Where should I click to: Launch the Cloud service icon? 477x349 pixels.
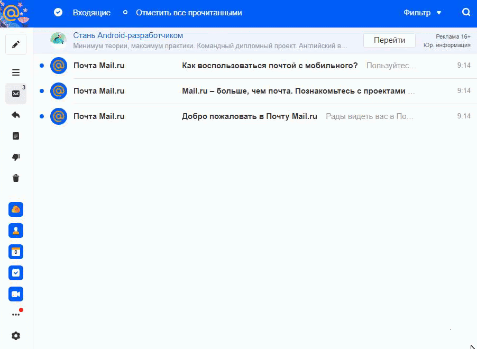pyautogui.click(x=16, y=209)
